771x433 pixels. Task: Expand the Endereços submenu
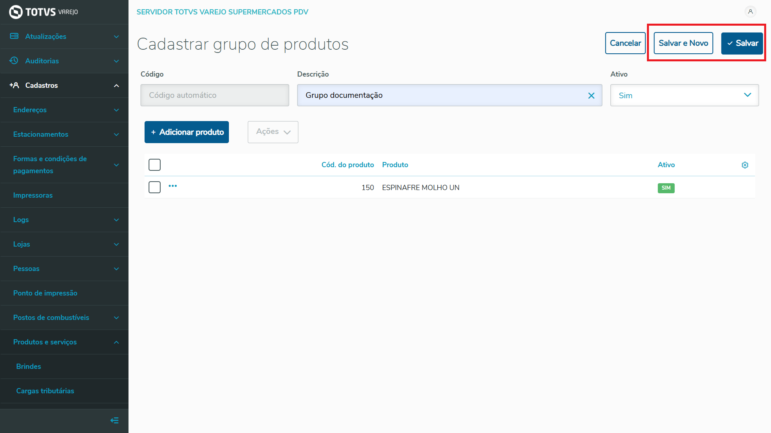coord(64,110)
